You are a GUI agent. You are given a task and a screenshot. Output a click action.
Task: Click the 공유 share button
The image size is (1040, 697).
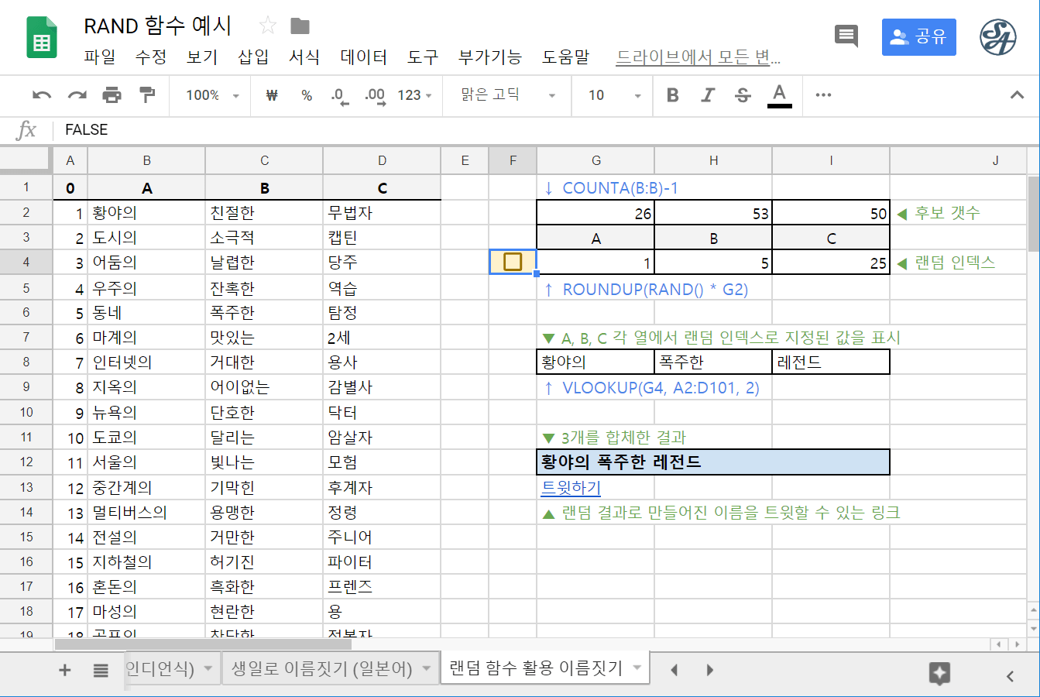[x=918, y=37]
